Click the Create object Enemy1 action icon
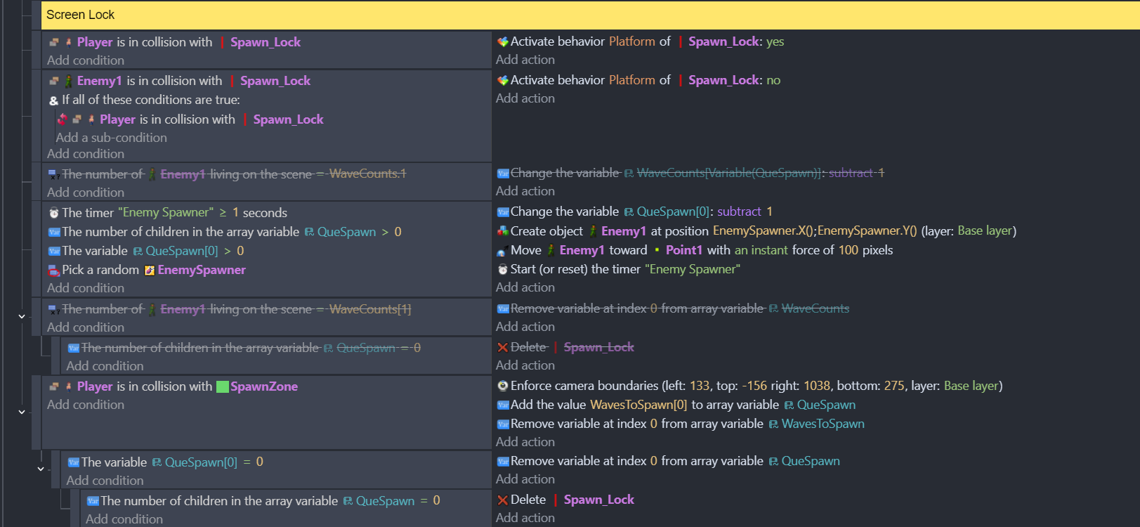 click(502, 231)
